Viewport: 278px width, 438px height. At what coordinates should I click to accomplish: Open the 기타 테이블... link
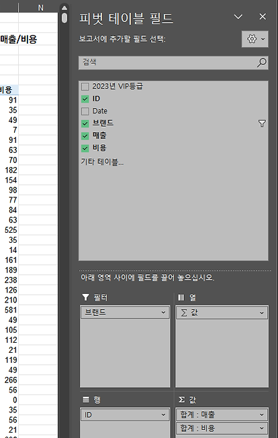click(x=102, y=162)
